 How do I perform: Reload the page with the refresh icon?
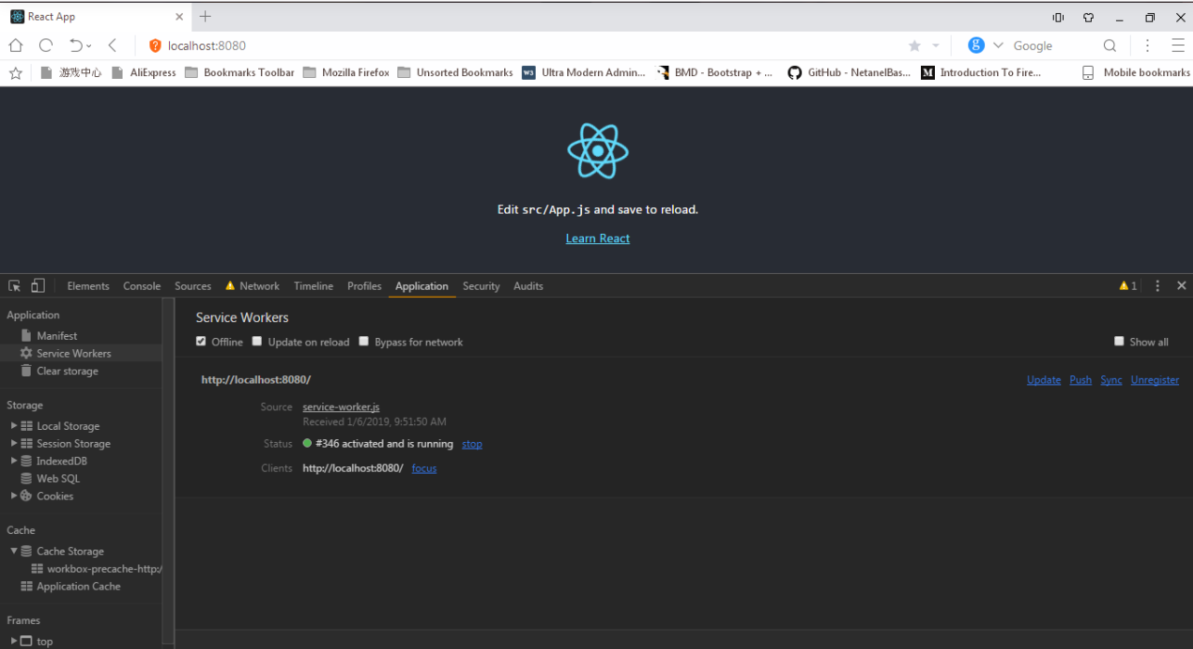(45, 45)
